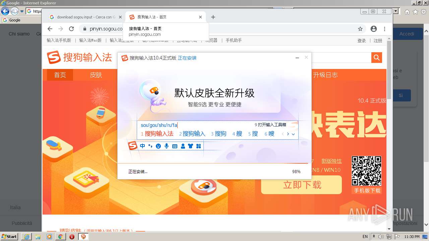Click IE favorites star icon
This screenshot has width=429, height=241.
[x=415, y=12]
